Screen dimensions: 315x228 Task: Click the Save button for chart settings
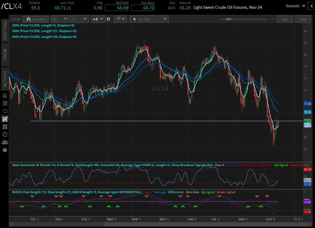284,19
